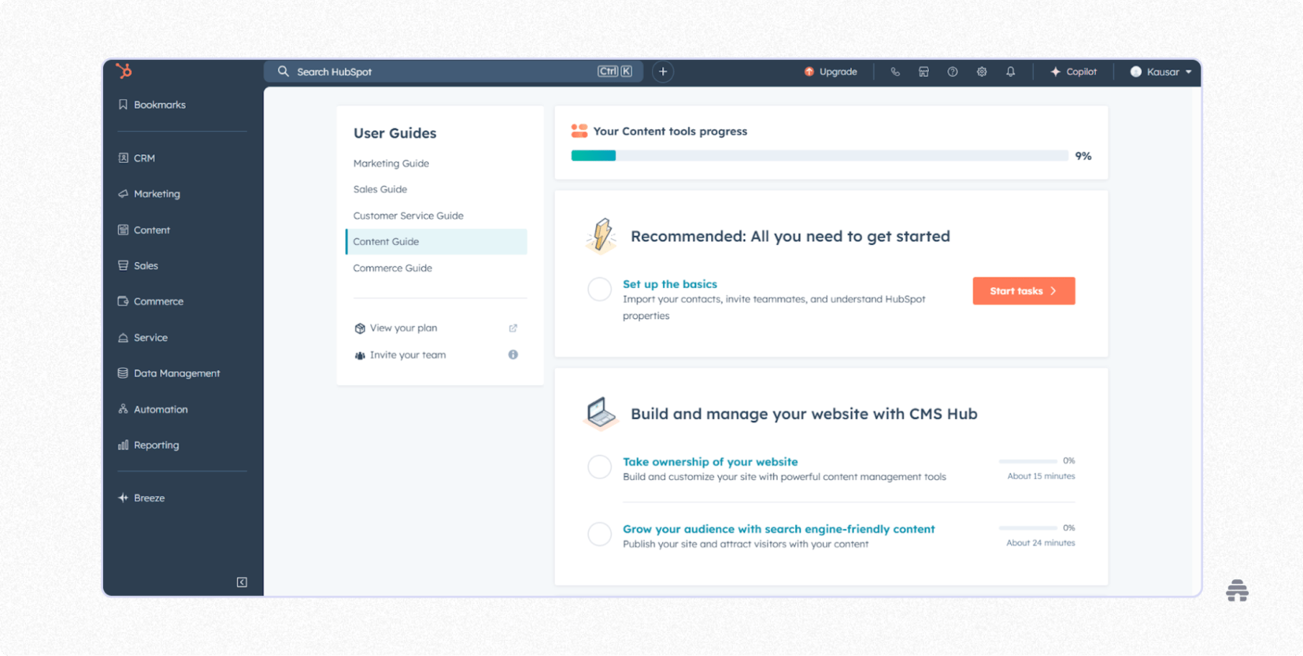Viewport: 1303px width, 656px height.
Task: Click the info icon beside Invite your team
Action: tap(513, 354)
